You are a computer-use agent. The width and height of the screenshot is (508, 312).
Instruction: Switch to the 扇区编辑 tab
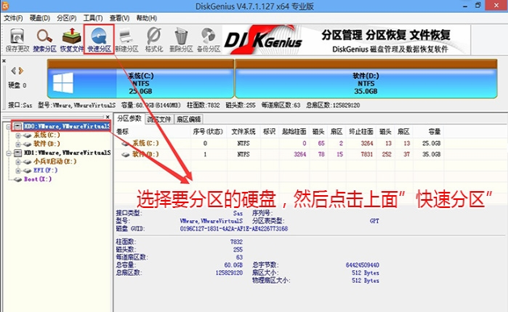click(189, 119)
